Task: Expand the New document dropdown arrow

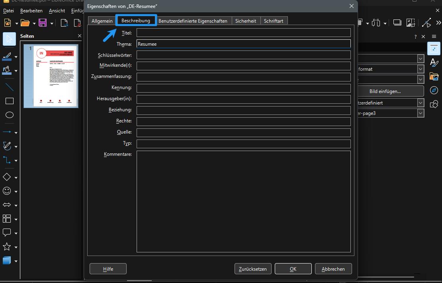Action: pos(16,23)
